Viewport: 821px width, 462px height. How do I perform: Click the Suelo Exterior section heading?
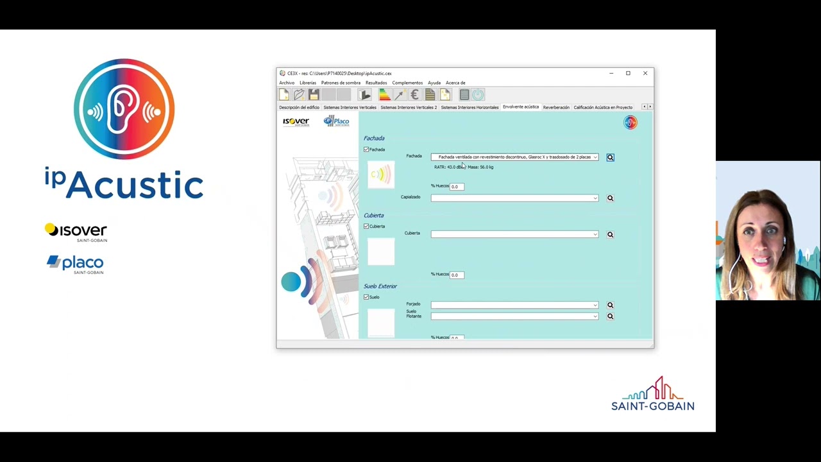[380, 286]
